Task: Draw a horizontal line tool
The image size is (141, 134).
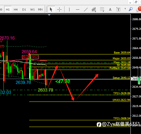Action: tap(78, 9)
